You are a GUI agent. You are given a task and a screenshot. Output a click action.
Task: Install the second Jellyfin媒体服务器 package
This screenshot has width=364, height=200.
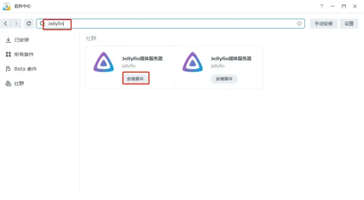click(x=224, y=79)
